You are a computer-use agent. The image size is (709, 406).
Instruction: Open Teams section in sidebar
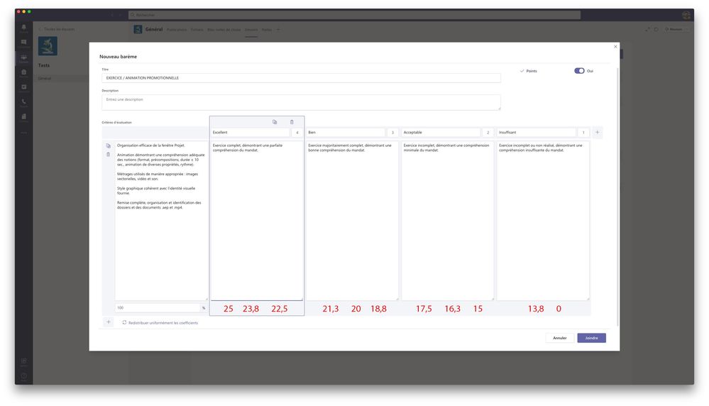(x=24, y=58)
